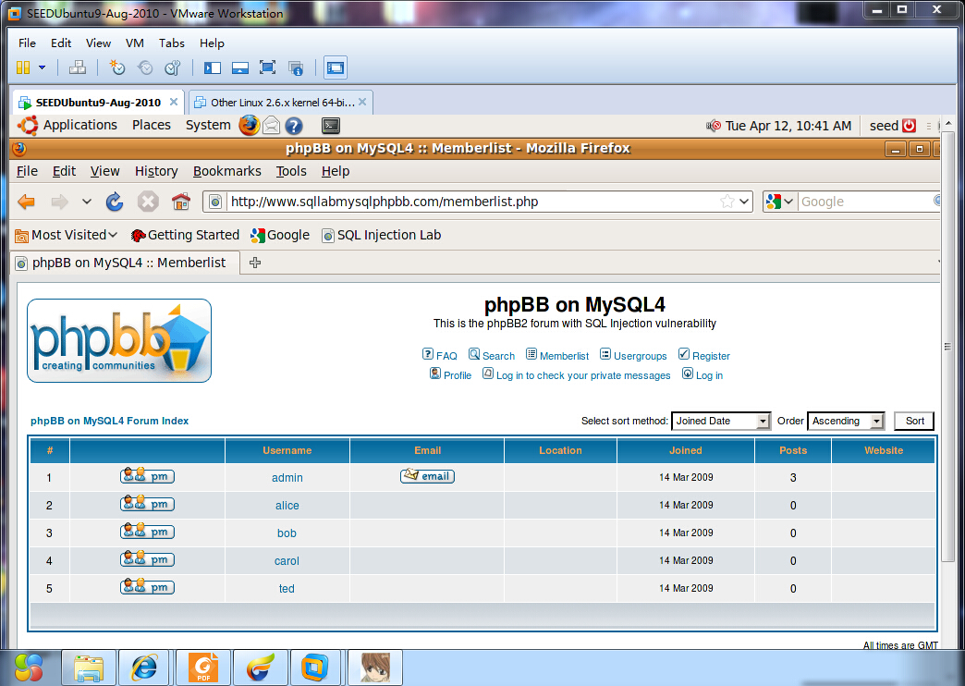Click the Firefox home icon

click(x=181, y=202)
